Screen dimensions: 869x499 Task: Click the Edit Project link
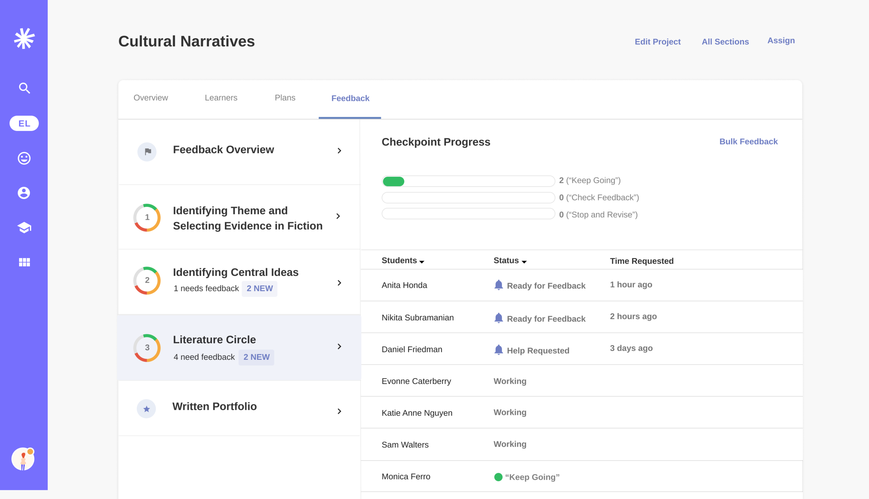click(x=657, y=42)
